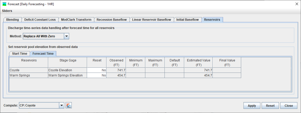Click the CP: Coyote compute combo box

point(41,105)
